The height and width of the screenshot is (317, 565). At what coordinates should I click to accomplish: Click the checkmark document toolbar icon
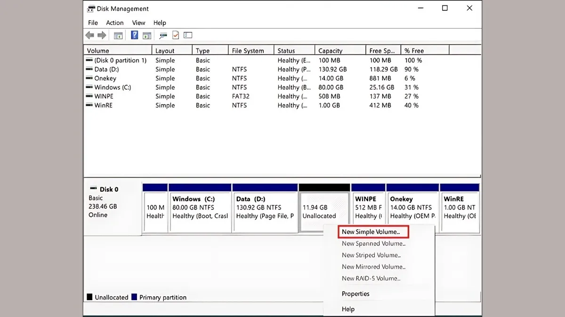pos(175,35)
